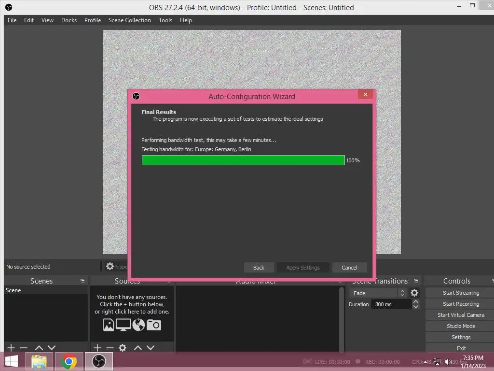Click the Properties gear in source toolbar
This screenshot has width=494, height=371.
pos(110,266)
